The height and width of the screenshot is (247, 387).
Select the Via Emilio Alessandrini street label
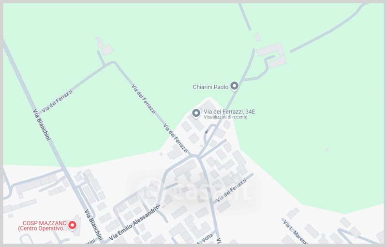134,222
